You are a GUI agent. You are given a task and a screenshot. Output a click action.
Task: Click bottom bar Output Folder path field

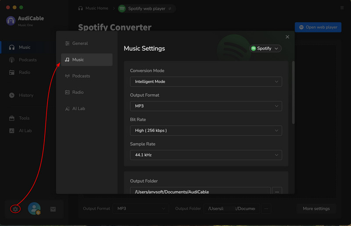tap(232, 208)
